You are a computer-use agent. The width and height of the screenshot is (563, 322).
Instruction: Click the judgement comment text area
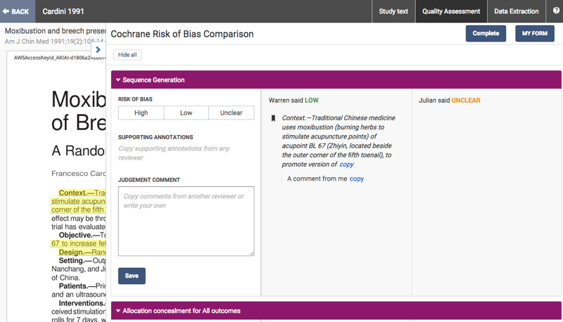click(186, 221)
